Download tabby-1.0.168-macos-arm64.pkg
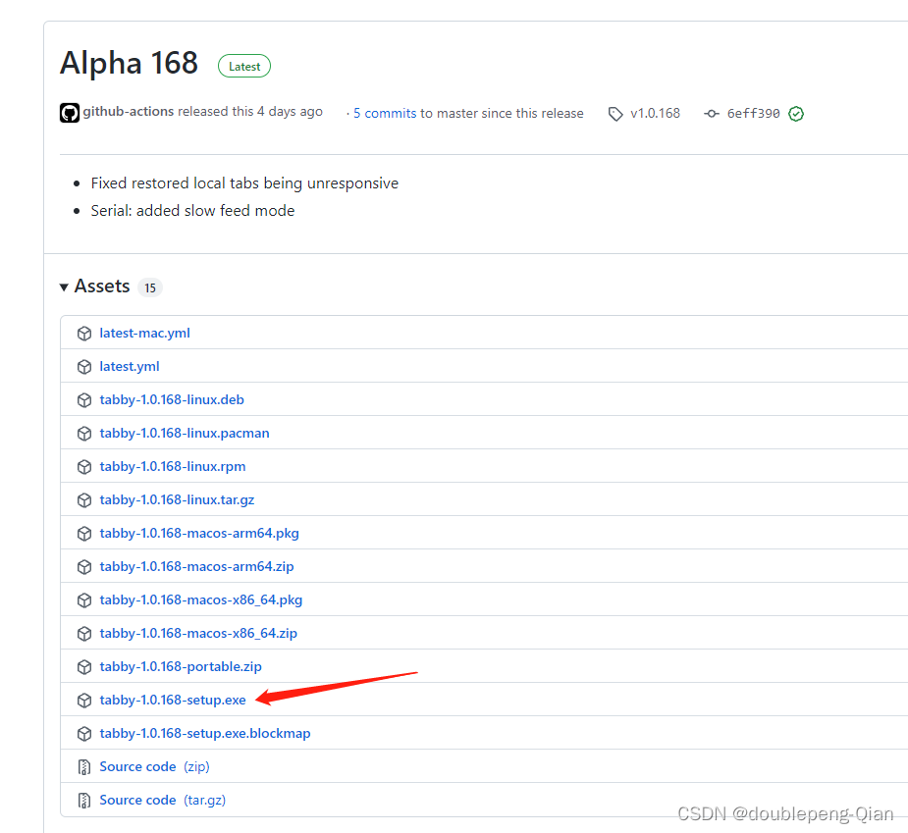Viewport: 908px width, 833px height. 199,533
